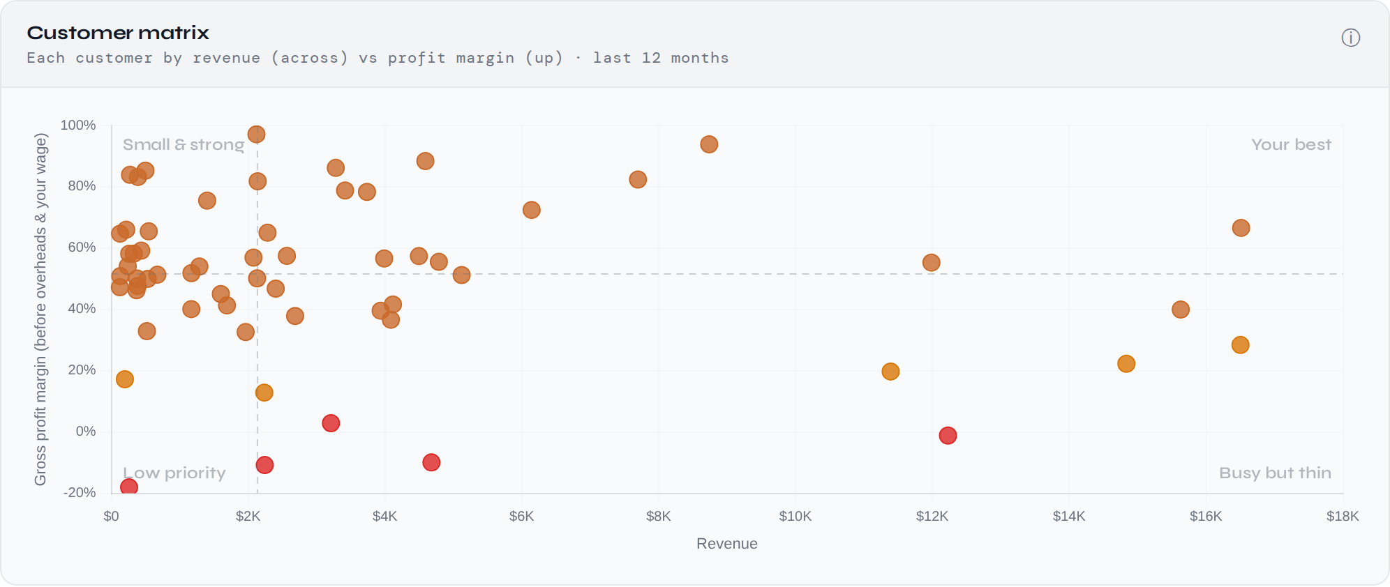Select the point at $6K revenue, 72% margin
This screenshot has width=1390, height=587.
[532, 210]
